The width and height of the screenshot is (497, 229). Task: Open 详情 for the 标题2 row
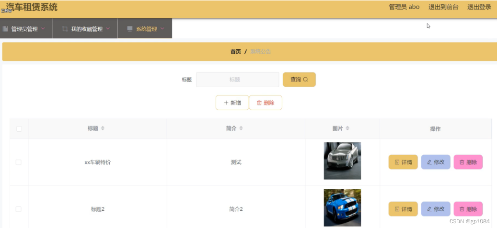tap(403, 209)
